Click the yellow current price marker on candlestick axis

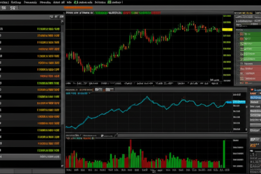(227, 29)
